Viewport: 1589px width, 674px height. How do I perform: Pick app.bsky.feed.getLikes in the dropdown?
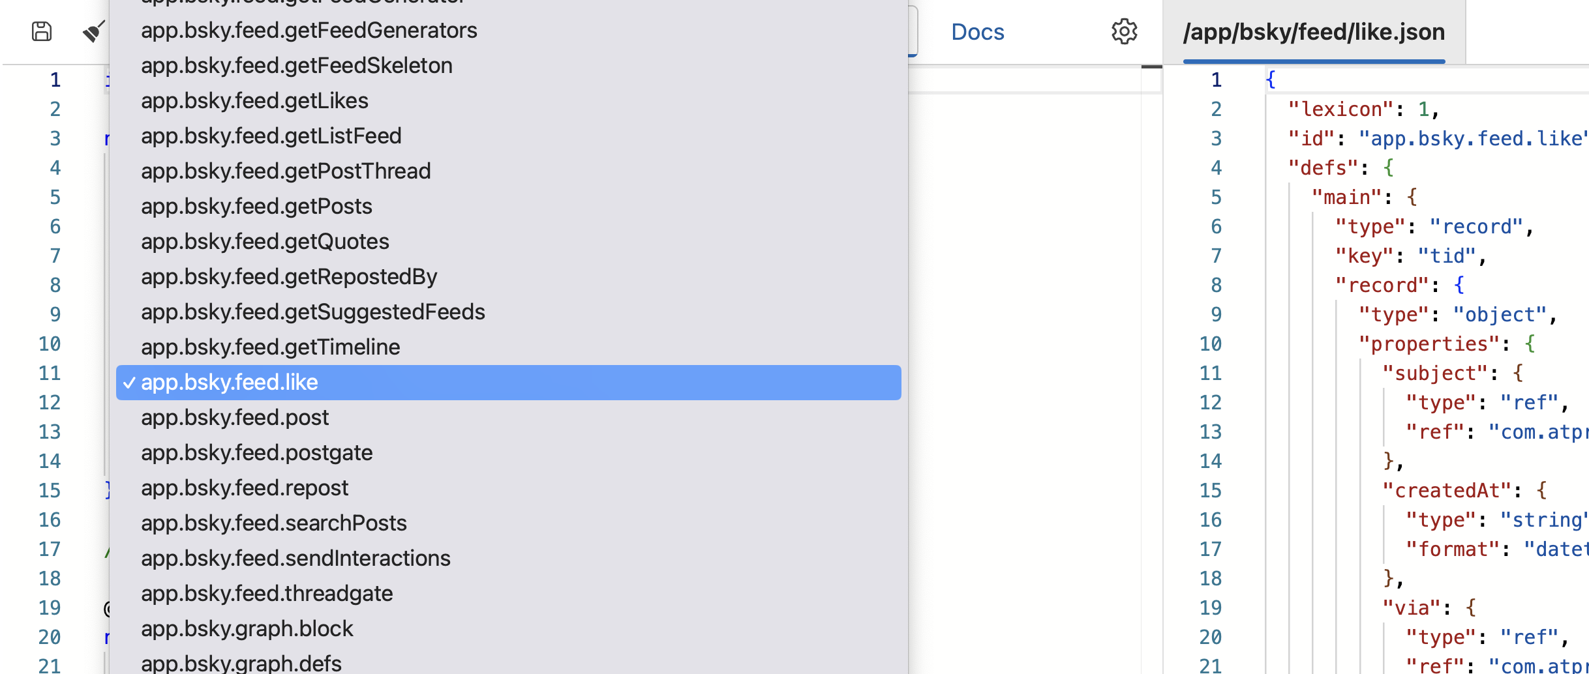254,101
